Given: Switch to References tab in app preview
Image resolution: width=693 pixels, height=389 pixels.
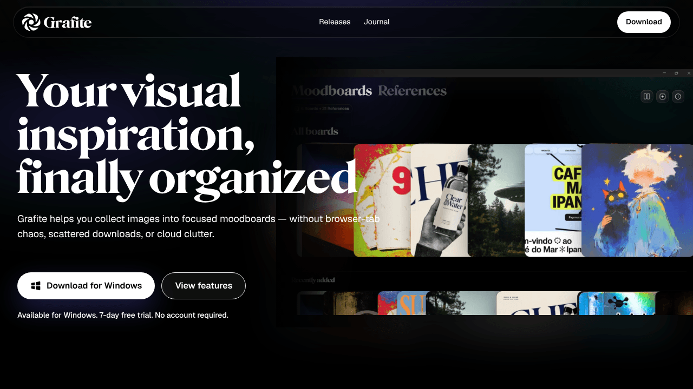Looking at the screenshot, I should pyautogui.click(x=412, y=91).
